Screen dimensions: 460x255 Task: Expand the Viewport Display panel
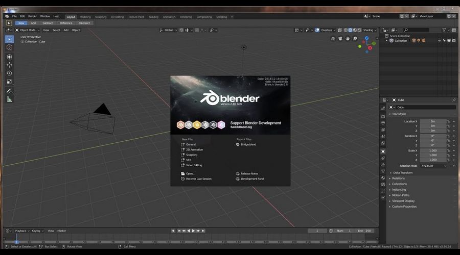click(x=403, y=201)
